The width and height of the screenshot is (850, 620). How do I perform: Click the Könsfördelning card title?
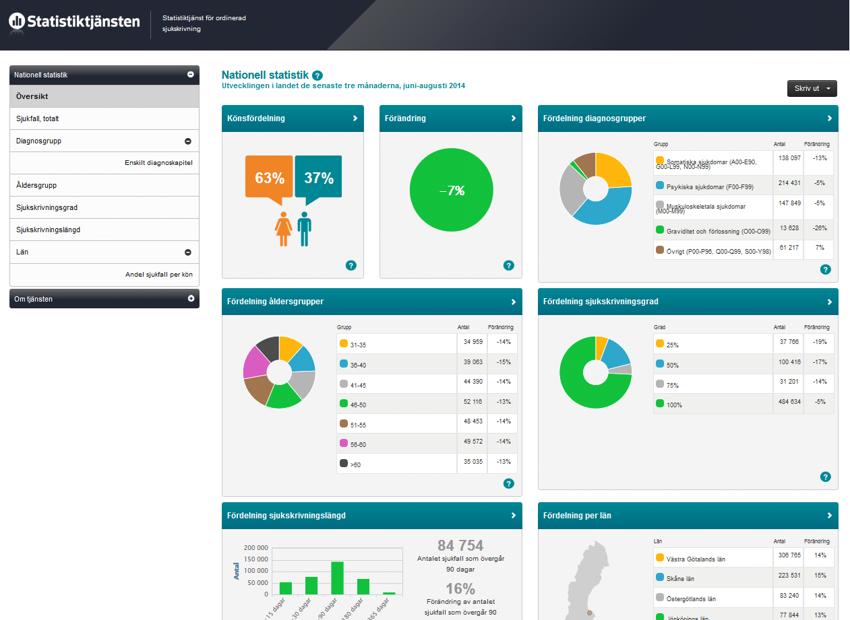click(256, 118)
